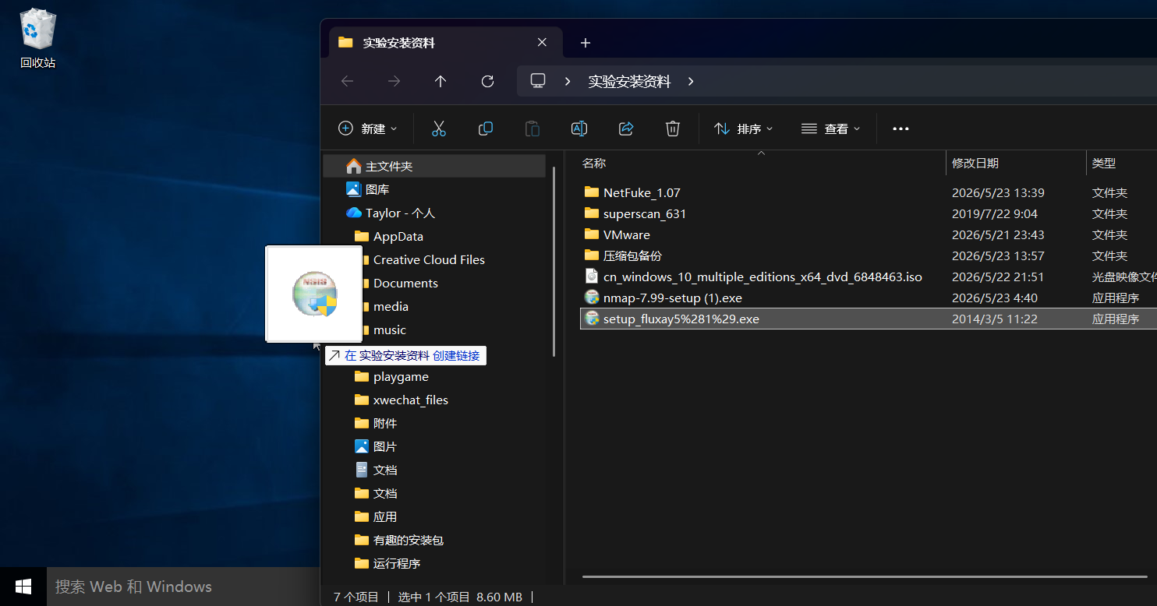Open the three-dots more options menu

coord(900,129)
